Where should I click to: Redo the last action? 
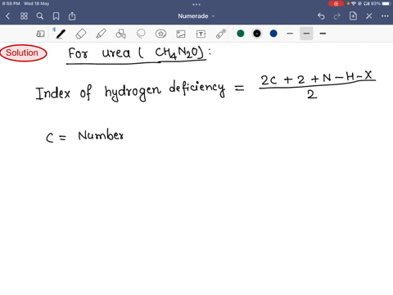click(337, 16)
